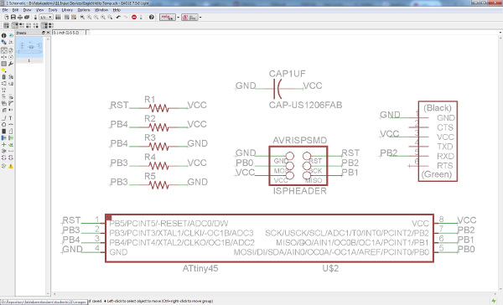Viewport: 503px width, 305px height.
Task: Open the Display layers tool
Action: 4,42
